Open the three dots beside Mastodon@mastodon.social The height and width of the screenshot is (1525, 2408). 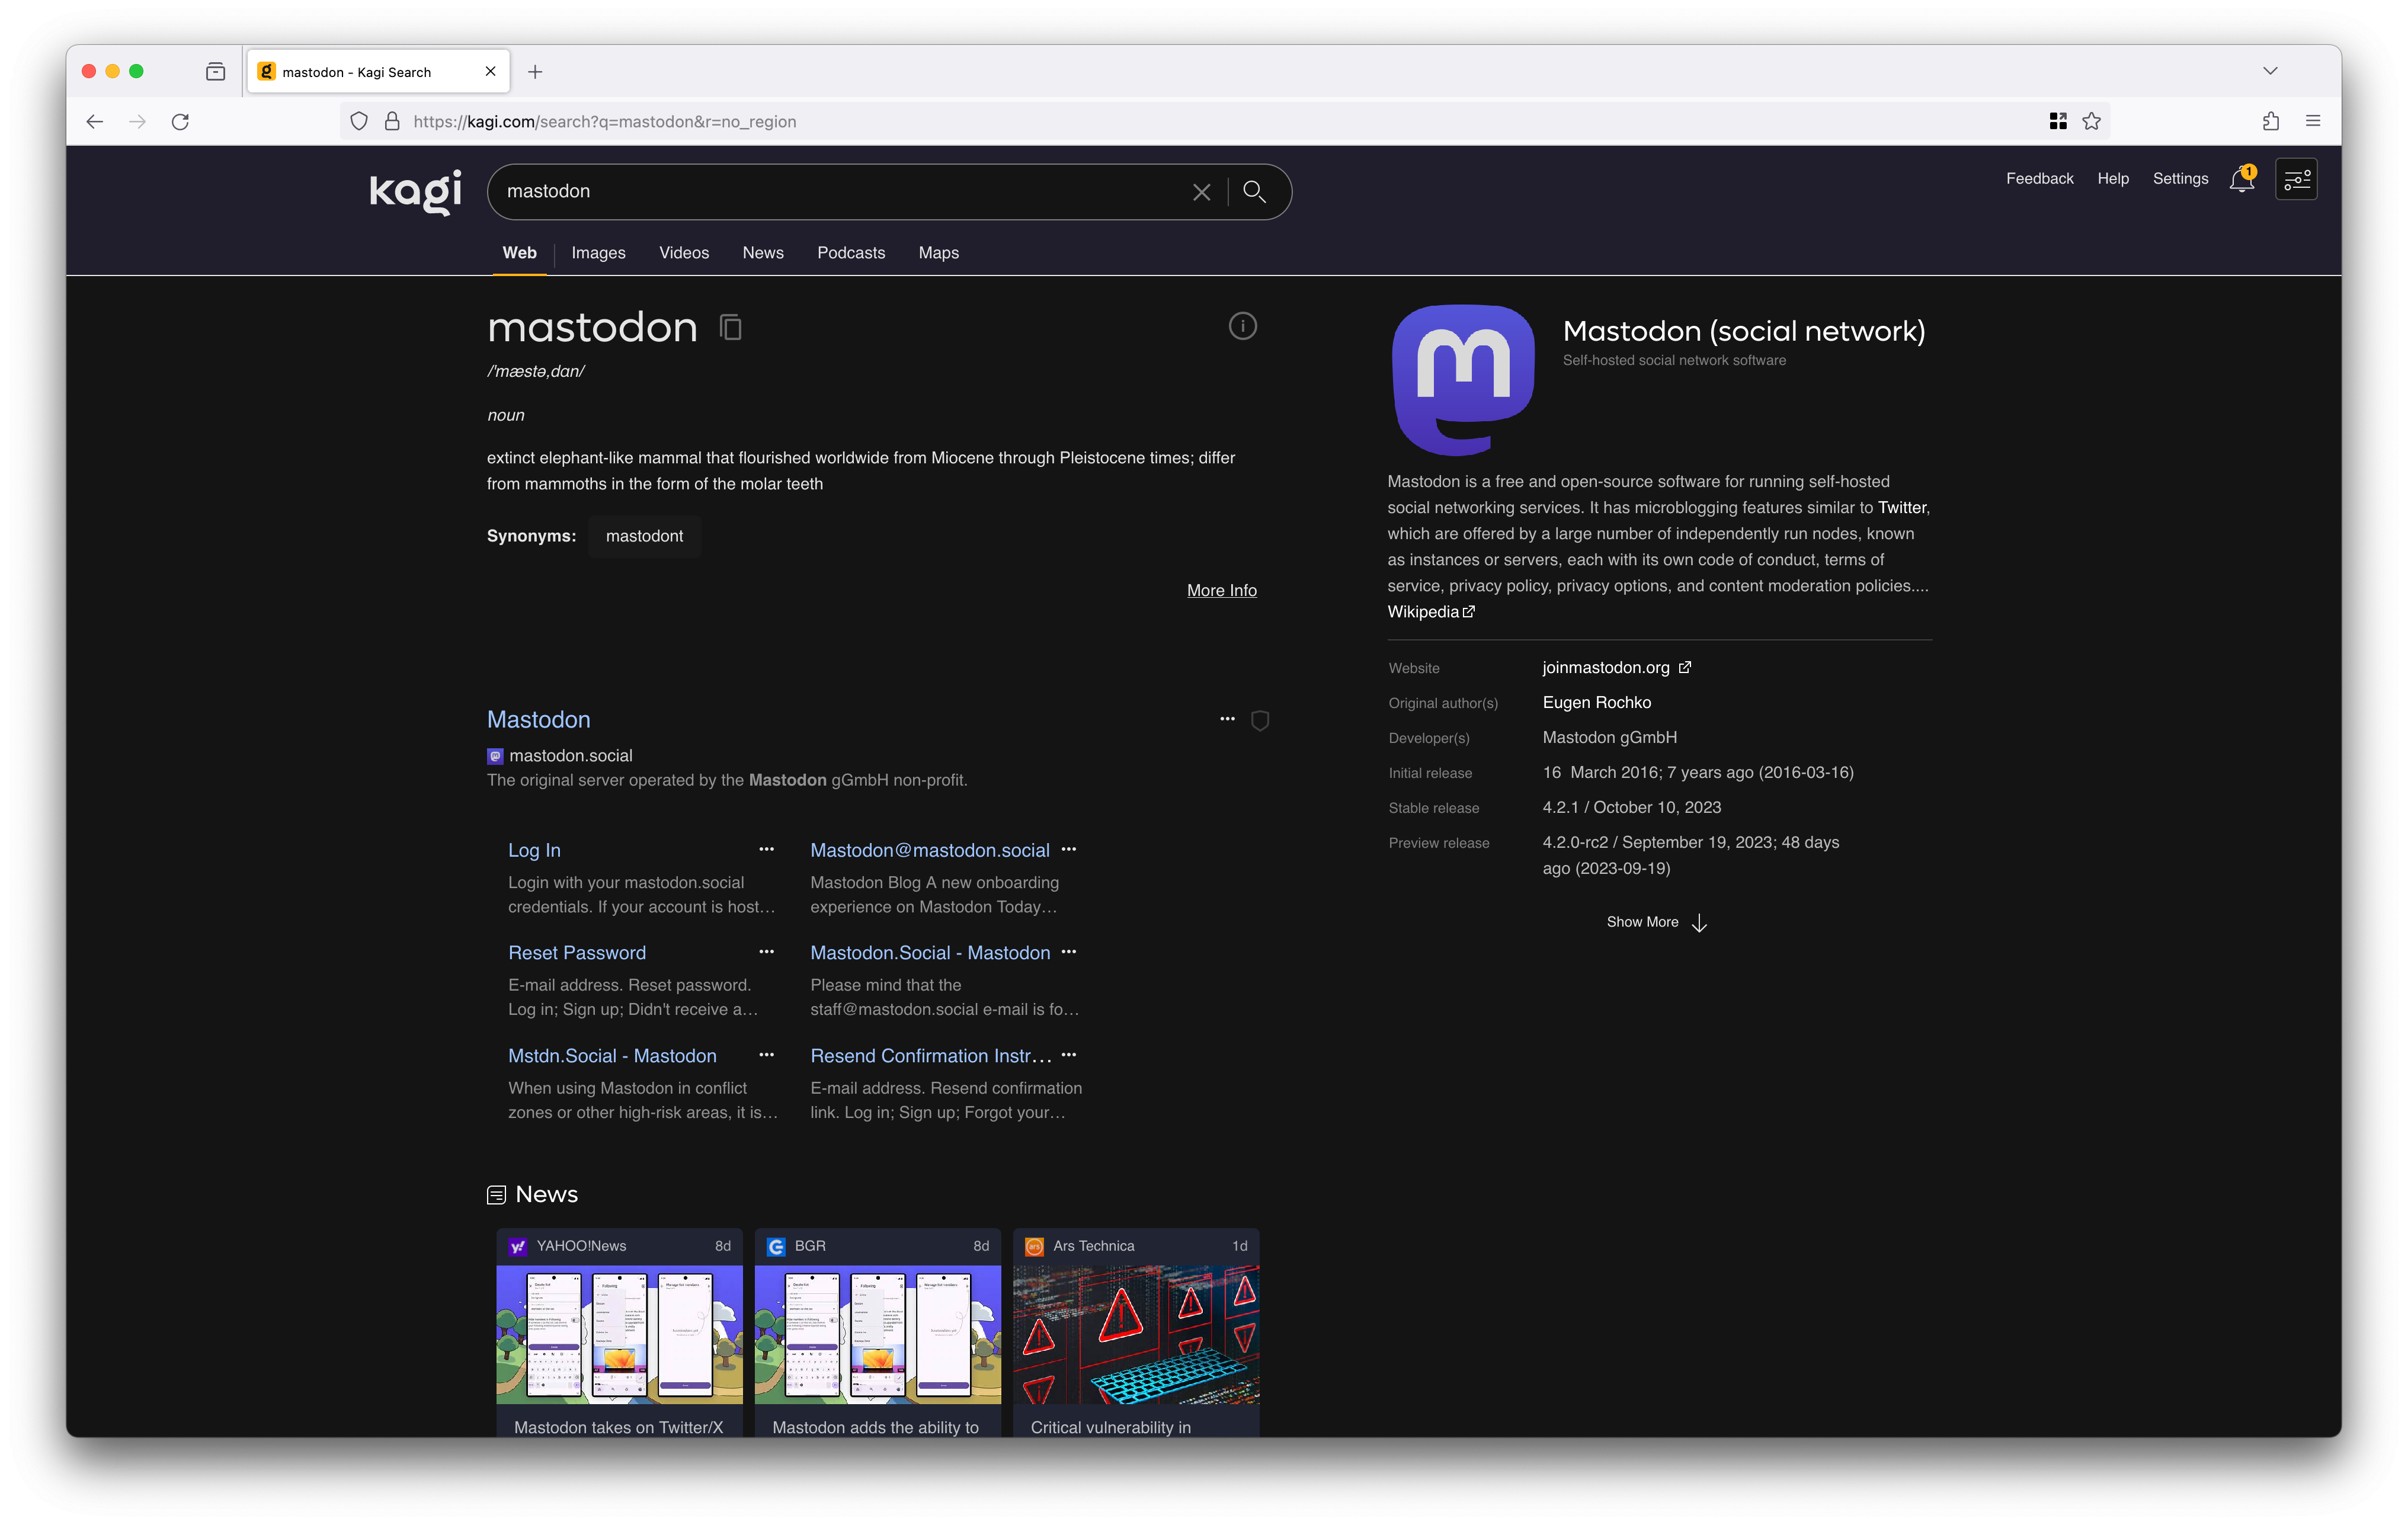1069,849
